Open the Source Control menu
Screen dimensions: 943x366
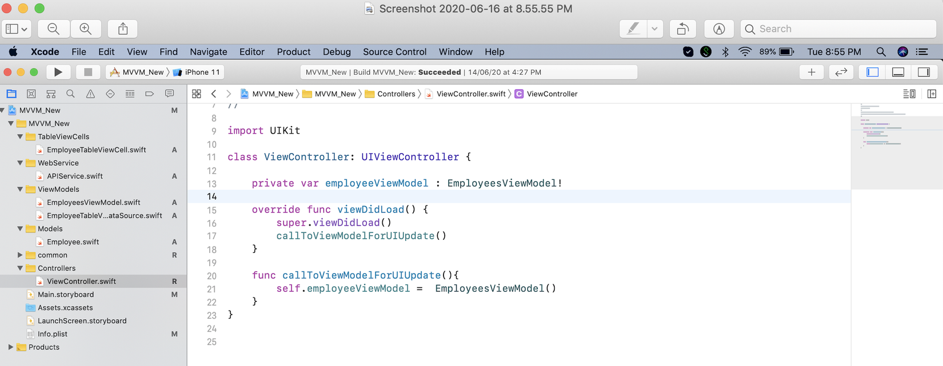(x=394, y=51)
